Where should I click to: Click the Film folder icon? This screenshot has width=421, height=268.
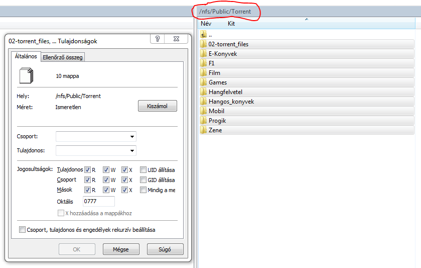point(203,72)
